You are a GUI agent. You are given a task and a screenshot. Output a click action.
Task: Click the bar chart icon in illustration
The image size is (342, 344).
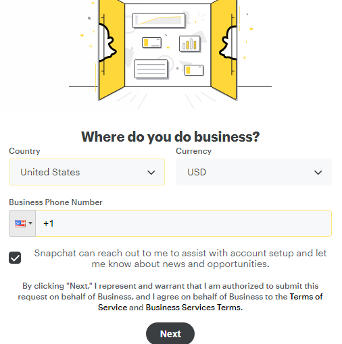[189, 44]
